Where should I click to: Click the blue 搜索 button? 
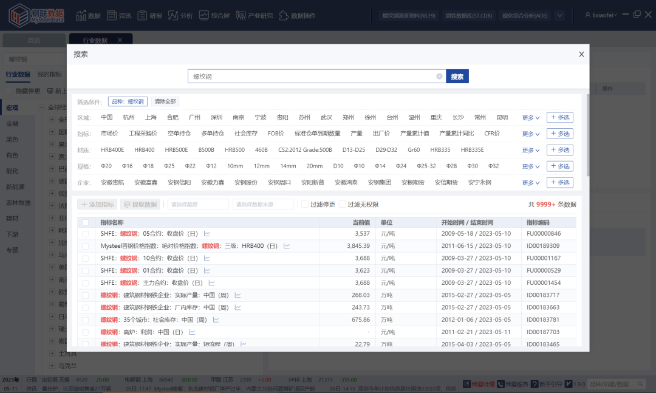[x=457, y=77]
